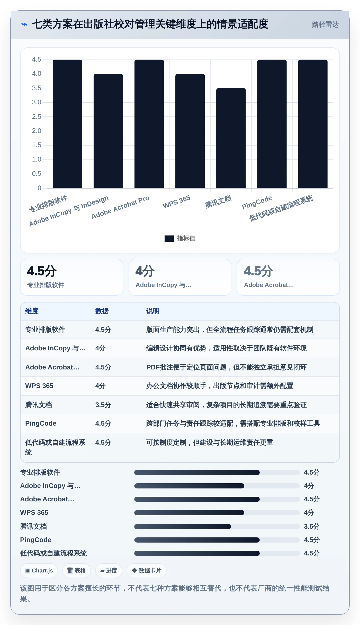360x625 pixels.
Task: Click the PingCode x-axis label in chart
Action: [257, 202]
